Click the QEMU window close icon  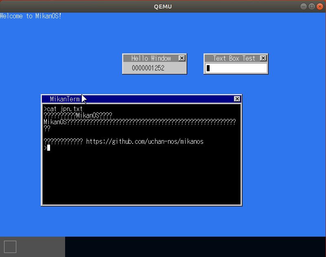pyautogui.click(x=319, y=6)
